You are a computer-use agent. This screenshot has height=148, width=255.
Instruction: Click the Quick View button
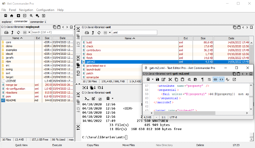(21, 145)
